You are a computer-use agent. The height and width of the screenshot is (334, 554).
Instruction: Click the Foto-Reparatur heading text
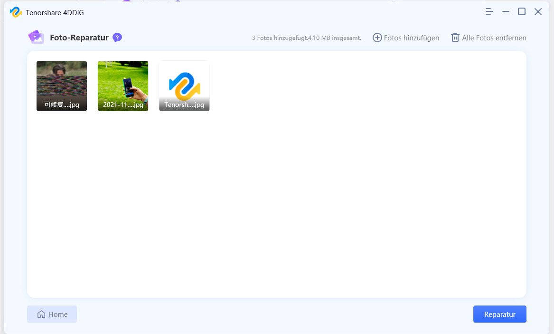point(79,38)
